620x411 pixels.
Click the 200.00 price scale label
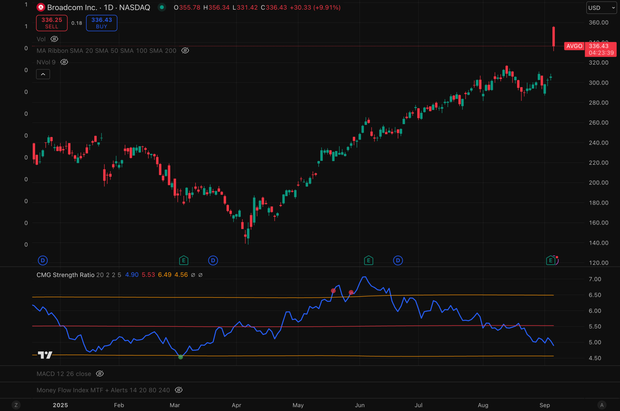pyautogui.click(x=598, y=183)
